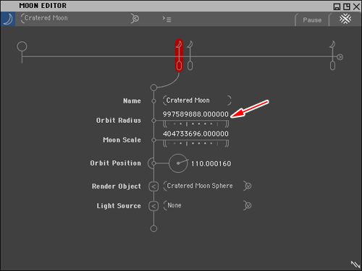Open the Cratered Moon Sphere dropdown
362x271 pixels.
pos(248,186)
